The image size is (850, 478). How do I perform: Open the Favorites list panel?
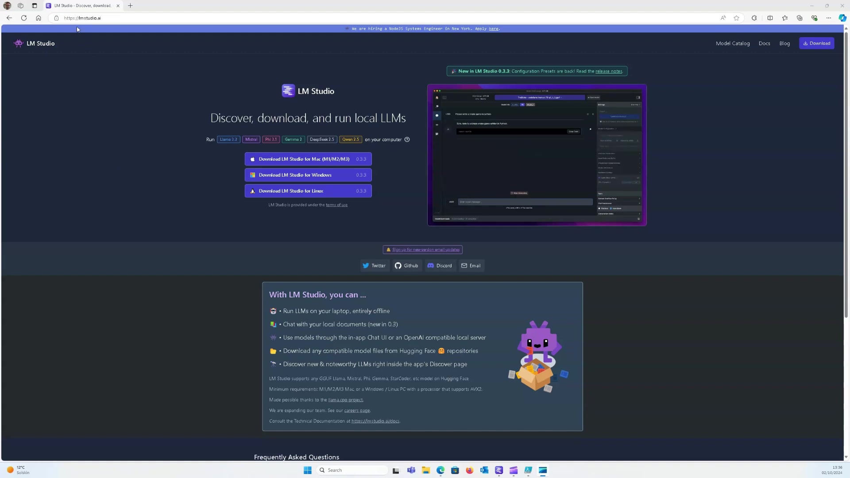pos(784,18)
